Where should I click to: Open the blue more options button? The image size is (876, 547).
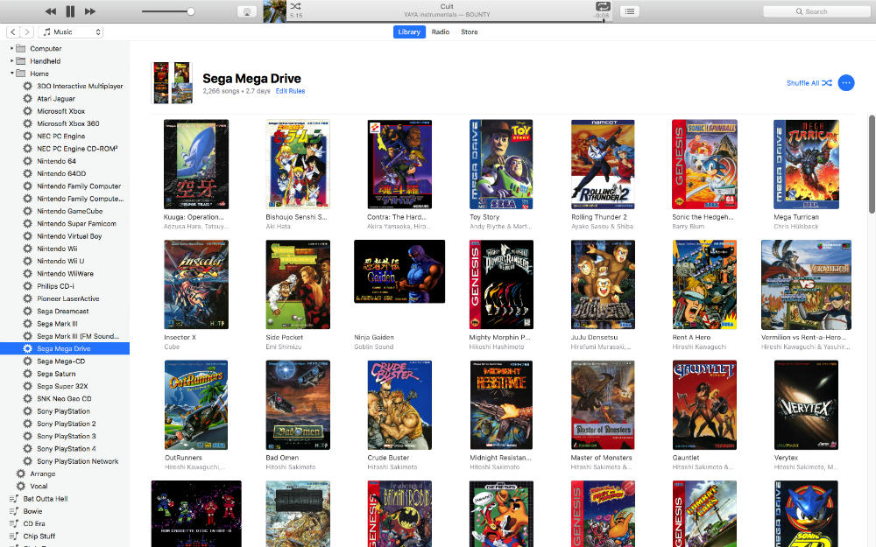(x=846, y=83)
